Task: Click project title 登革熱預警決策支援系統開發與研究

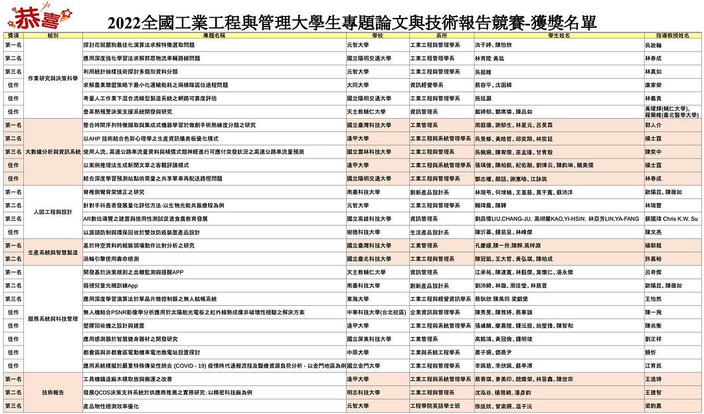Action: click(x=128, y=111)
